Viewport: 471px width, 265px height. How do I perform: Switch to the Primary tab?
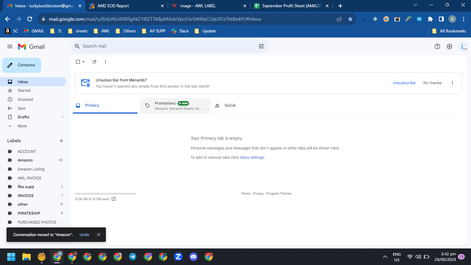point(105,106)
